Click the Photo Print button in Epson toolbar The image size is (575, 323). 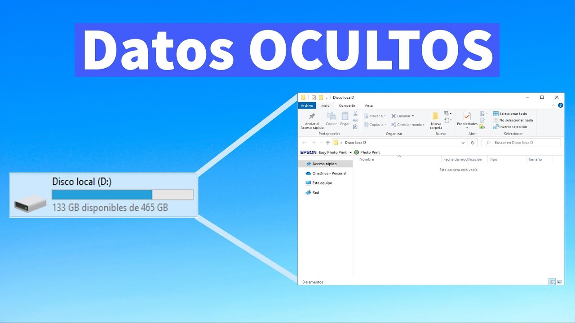tap(367, 153)
